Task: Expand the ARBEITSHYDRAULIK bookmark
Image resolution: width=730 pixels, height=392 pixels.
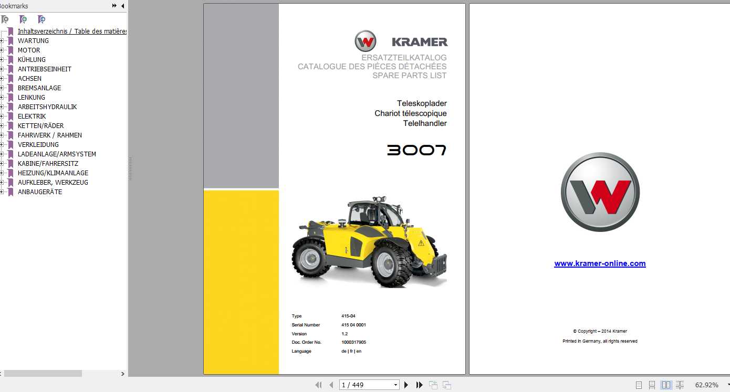Action: pos(2,107)
